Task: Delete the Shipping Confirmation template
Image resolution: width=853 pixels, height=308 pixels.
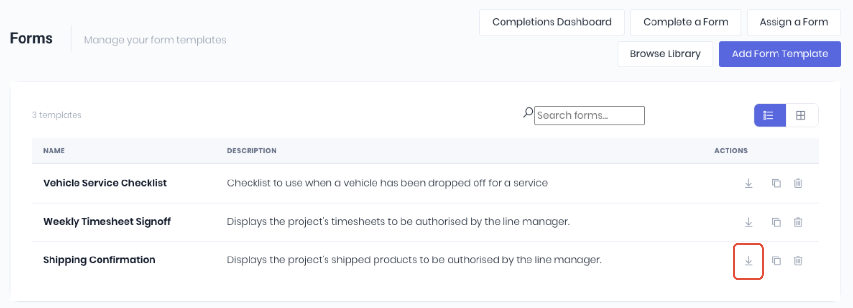Action: tap(798, 261)
